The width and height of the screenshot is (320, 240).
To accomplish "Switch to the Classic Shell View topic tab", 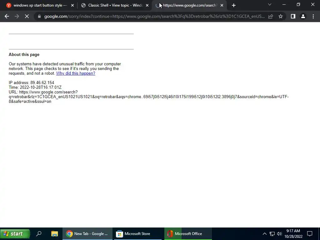I will pyautogui.click(x=115, y=5).
